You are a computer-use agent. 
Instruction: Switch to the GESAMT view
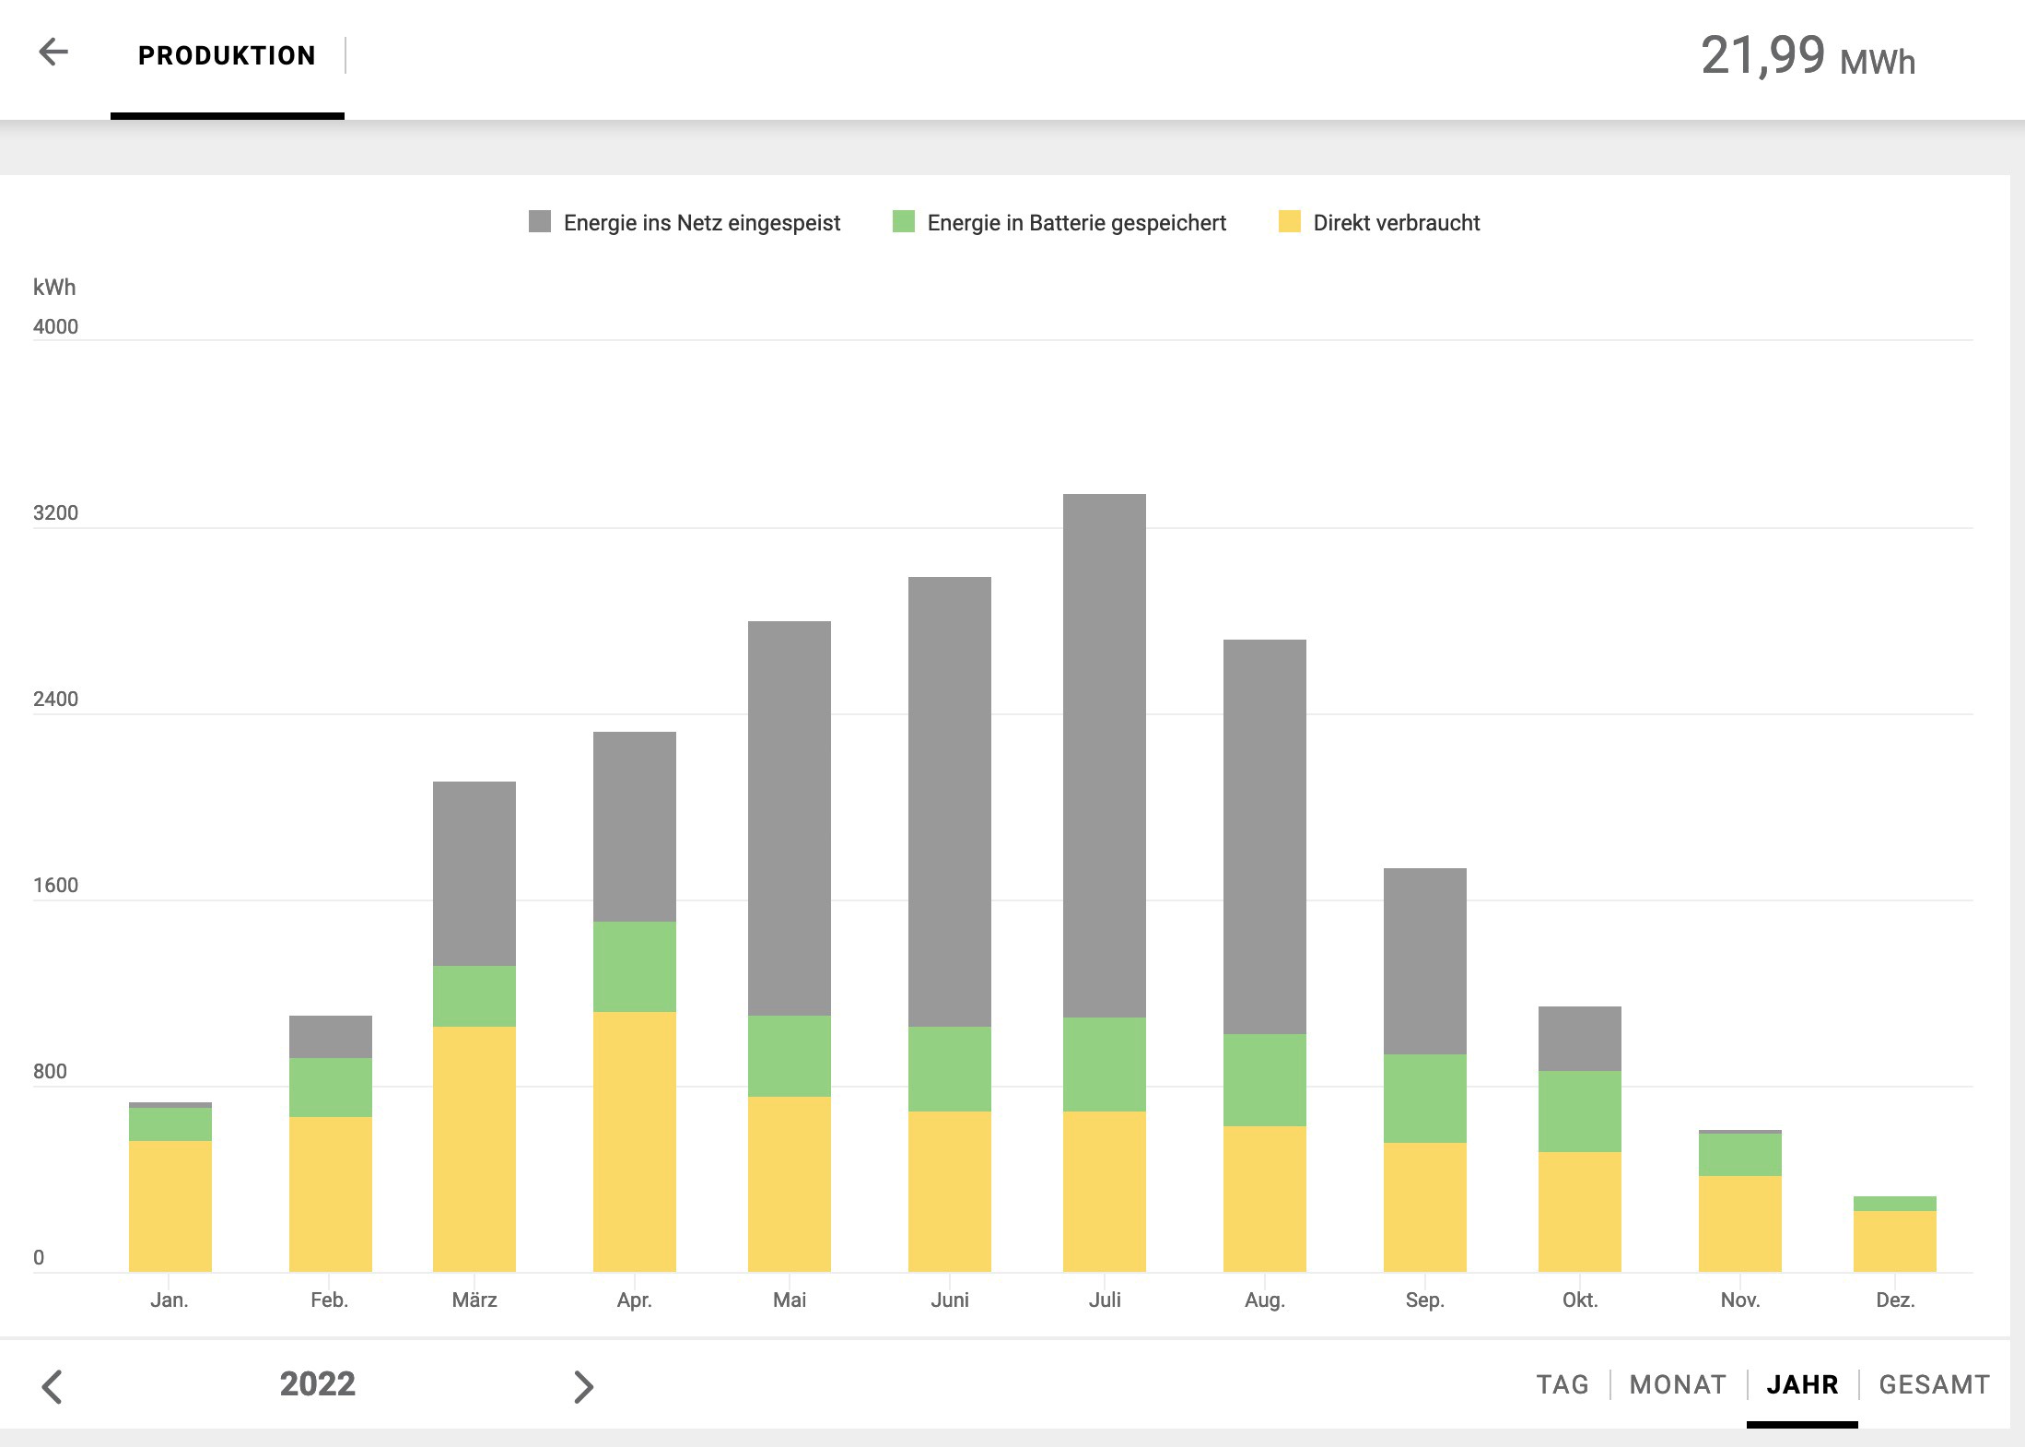pos(1935,1384)
